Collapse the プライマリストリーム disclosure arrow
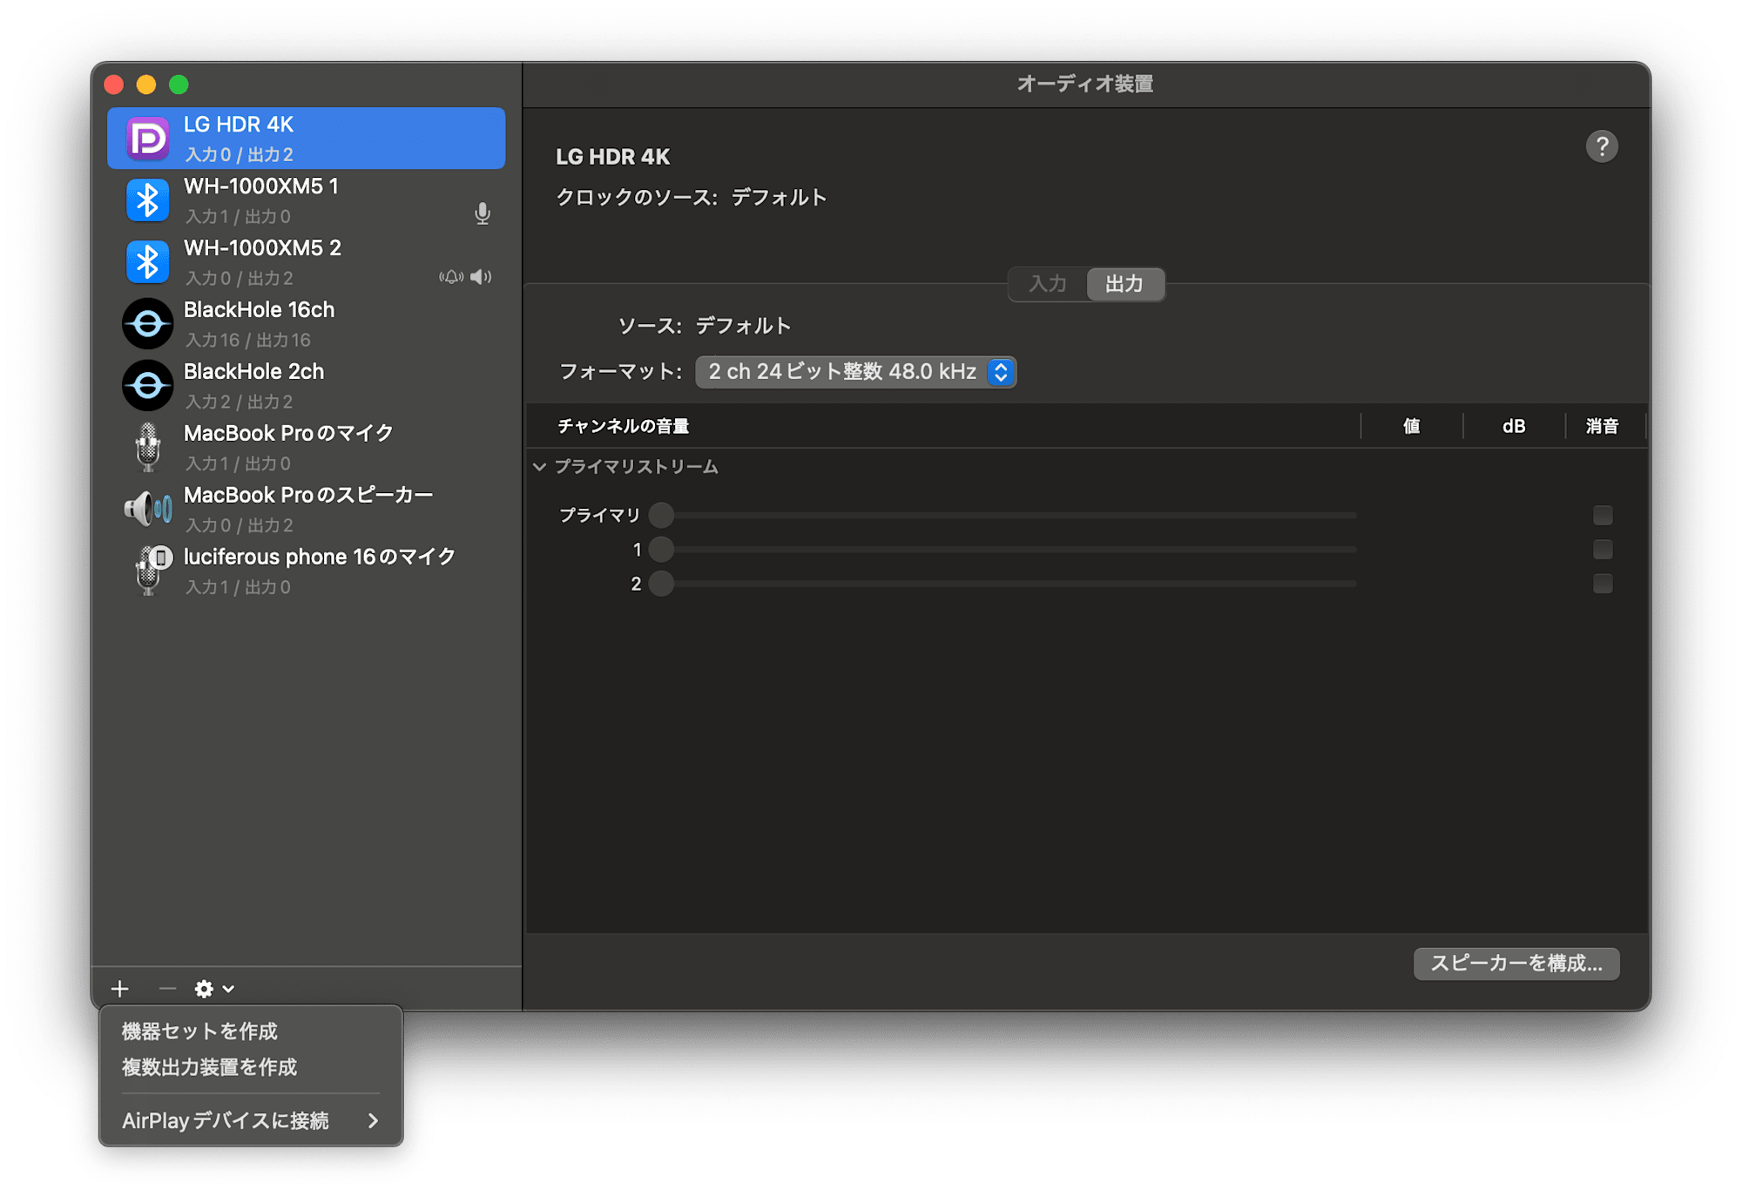 [540, 467]
